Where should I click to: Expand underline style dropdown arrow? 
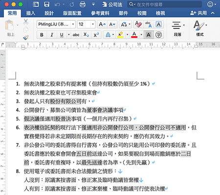(x=69, y=35)
